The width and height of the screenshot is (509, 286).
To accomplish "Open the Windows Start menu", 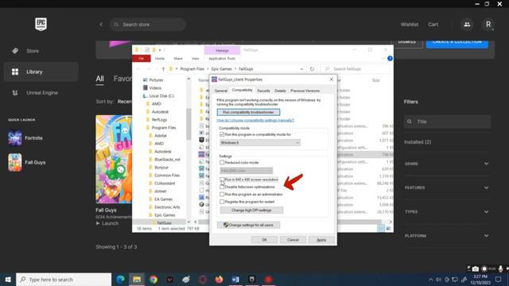I will coord(8,279).
